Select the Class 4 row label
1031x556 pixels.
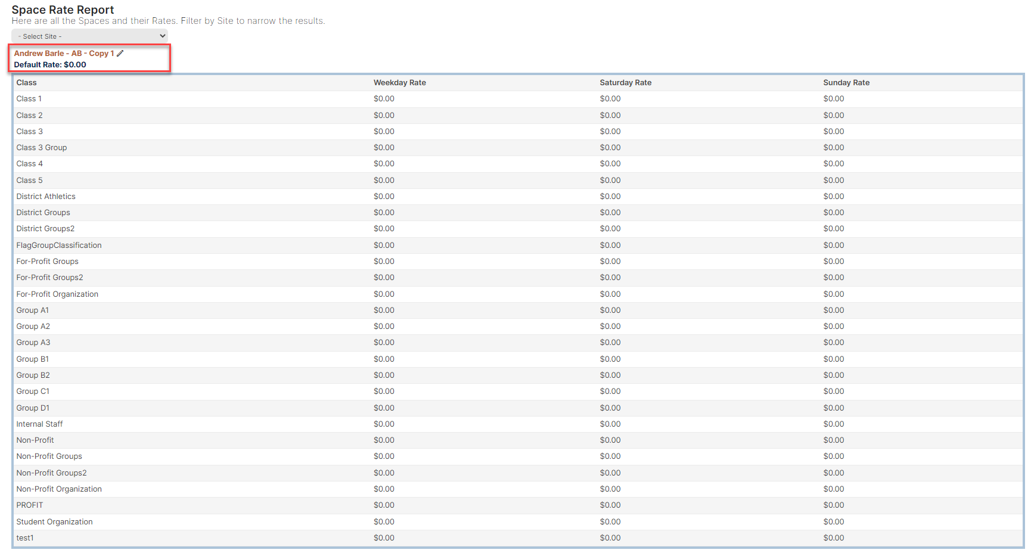coord(29,164)
